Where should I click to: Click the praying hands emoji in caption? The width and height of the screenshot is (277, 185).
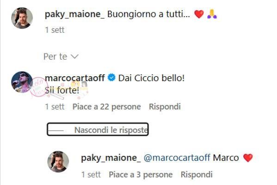click(212, 14)
